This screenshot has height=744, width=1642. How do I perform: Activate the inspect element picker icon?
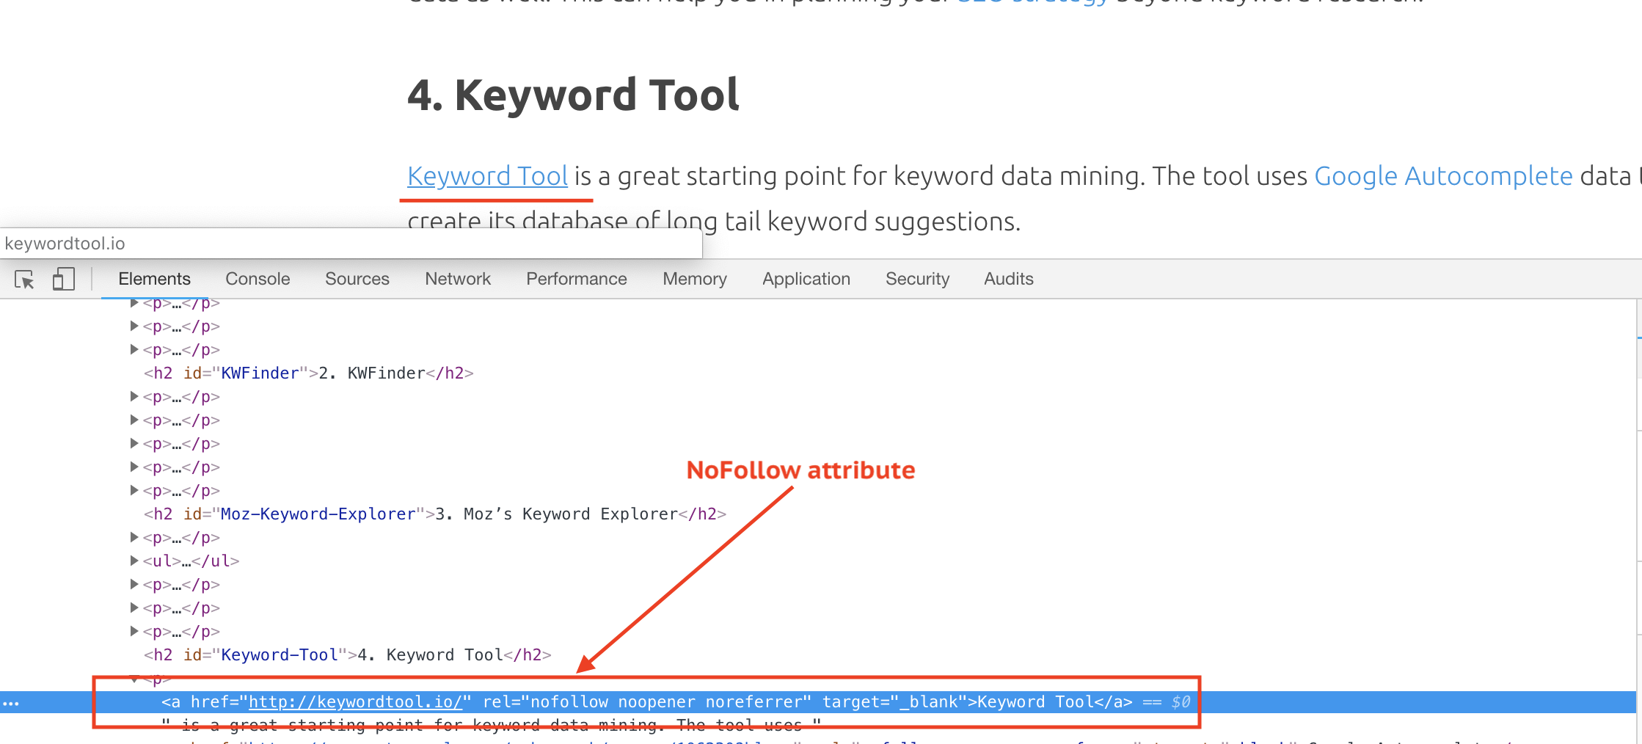24,280
